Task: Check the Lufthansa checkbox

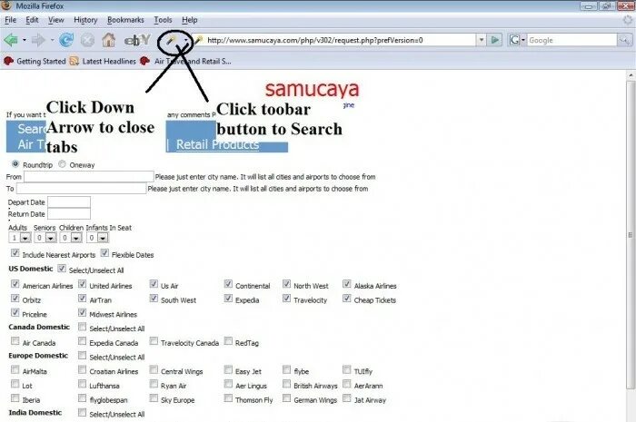Action: coord(83,384)
